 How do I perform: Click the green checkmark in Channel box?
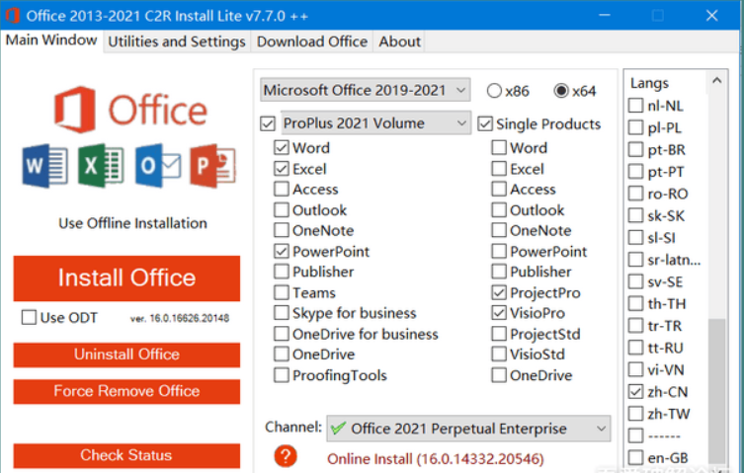point(338,429)
